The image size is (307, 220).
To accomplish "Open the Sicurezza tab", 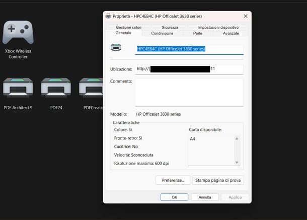I will tap(170, 27).
